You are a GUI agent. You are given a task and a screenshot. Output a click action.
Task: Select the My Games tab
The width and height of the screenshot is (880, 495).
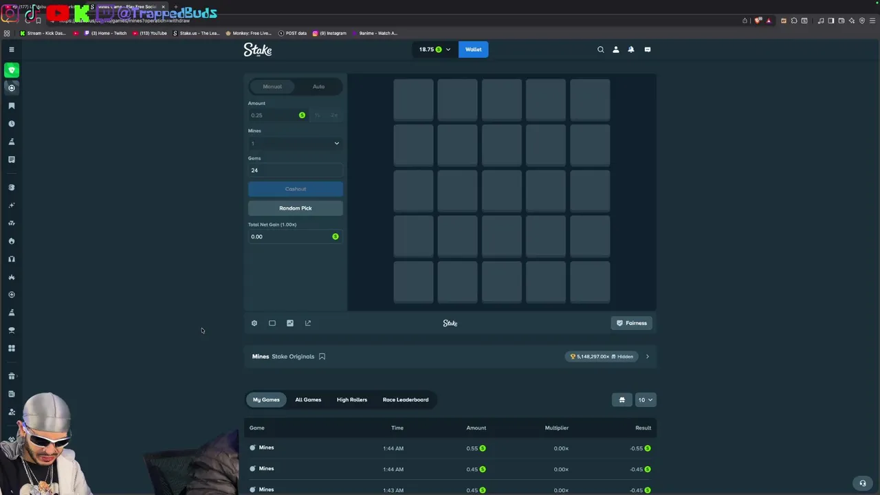coord(266,400)
